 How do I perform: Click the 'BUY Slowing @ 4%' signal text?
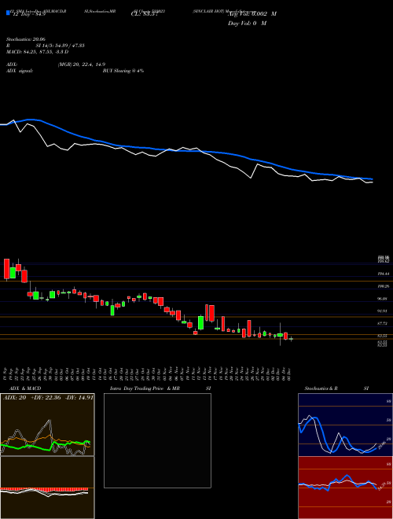point(123,71)
